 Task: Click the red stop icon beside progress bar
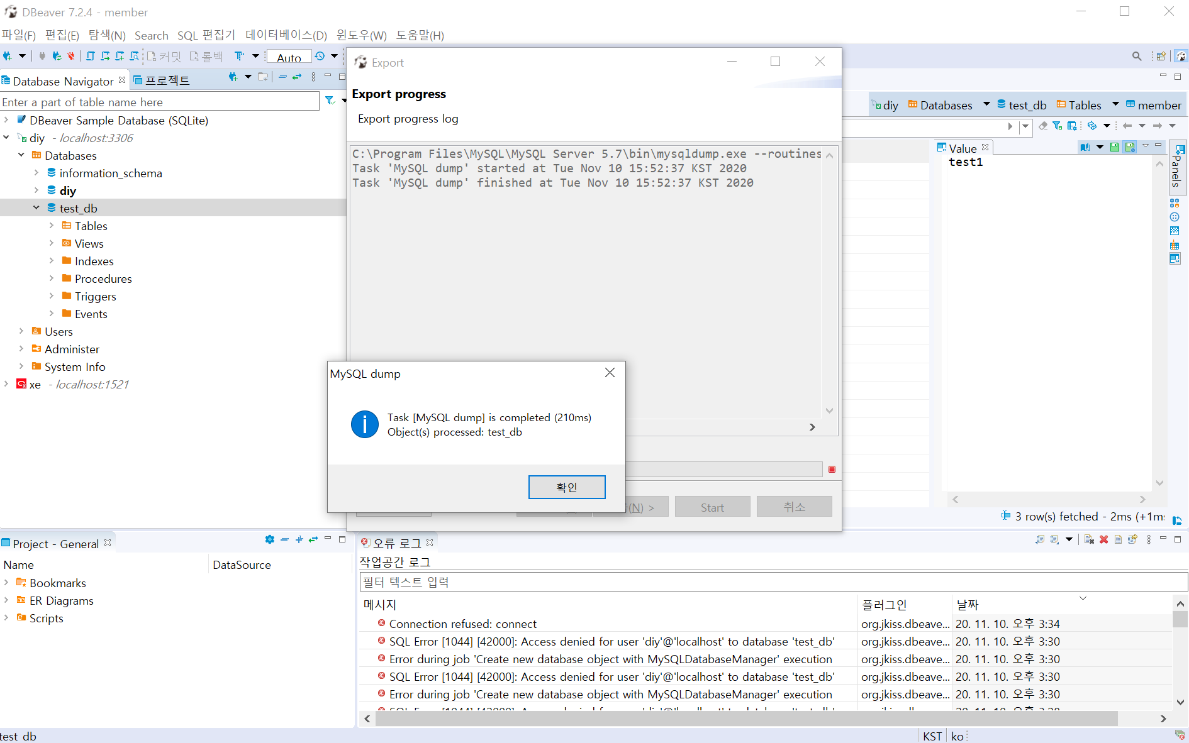832,469
